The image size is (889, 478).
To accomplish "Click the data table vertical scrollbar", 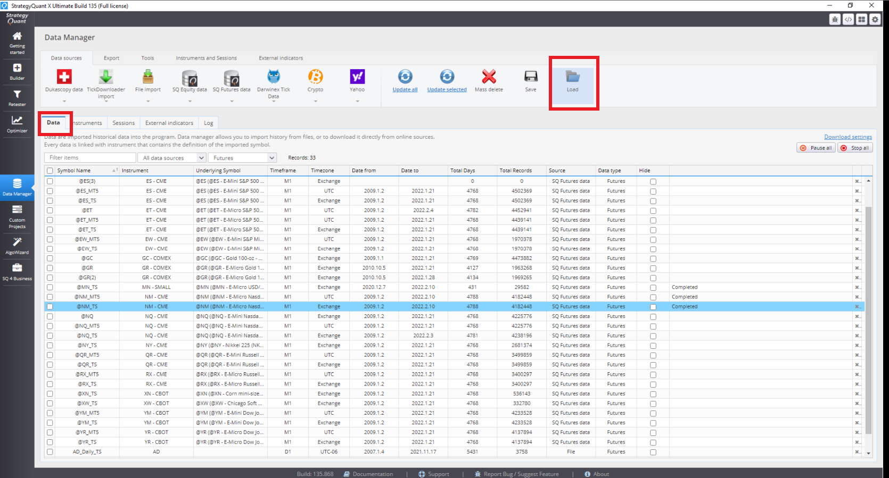I will click(868, 320).
